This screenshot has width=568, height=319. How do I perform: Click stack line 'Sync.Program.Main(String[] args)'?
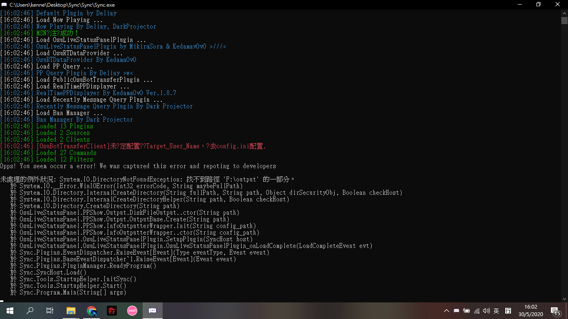(68, 292)
